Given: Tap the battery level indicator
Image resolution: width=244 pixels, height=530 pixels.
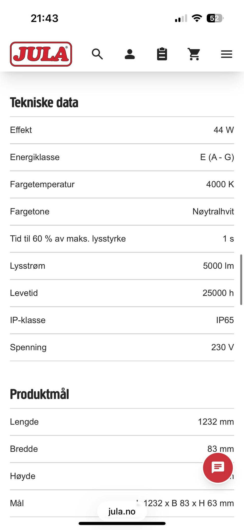Looking at the screenshot, I should pyautogui.click(x=215, y=18).
